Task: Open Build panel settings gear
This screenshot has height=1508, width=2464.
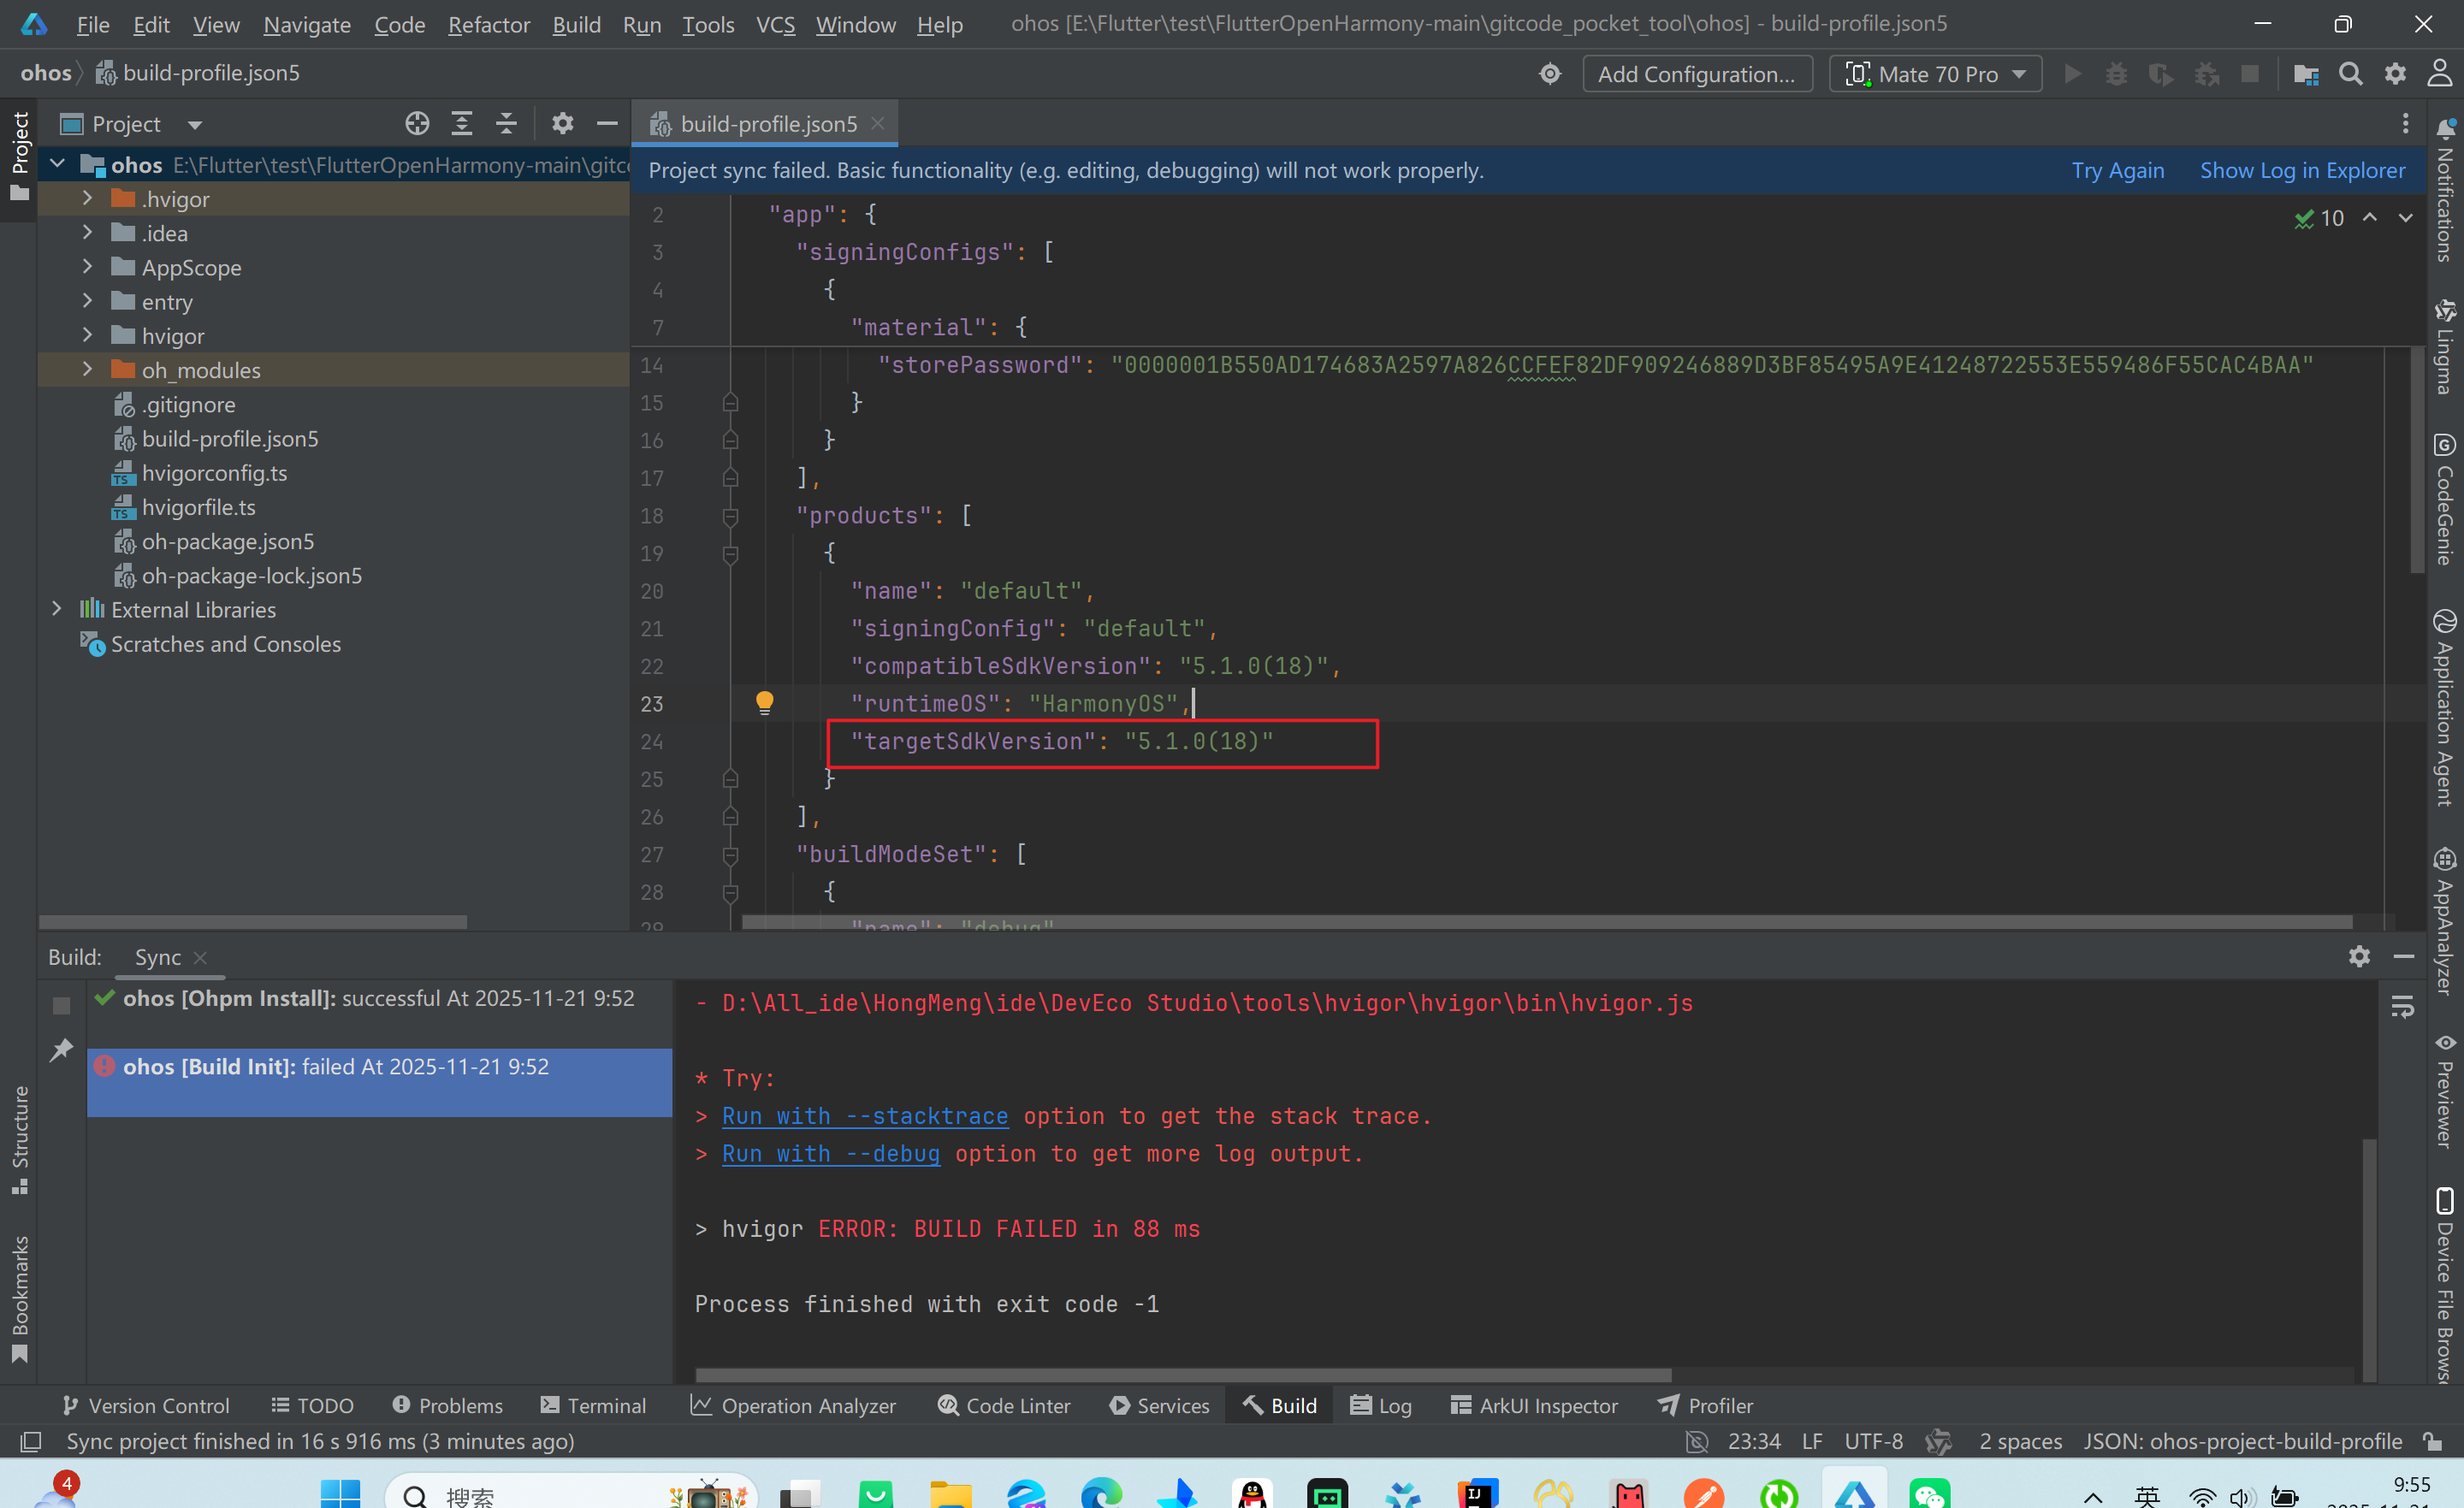Action: tap(2359, 957)
